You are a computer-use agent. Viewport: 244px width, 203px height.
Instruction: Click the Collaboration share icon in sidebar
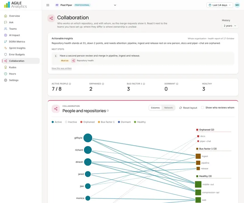point(6,61)
